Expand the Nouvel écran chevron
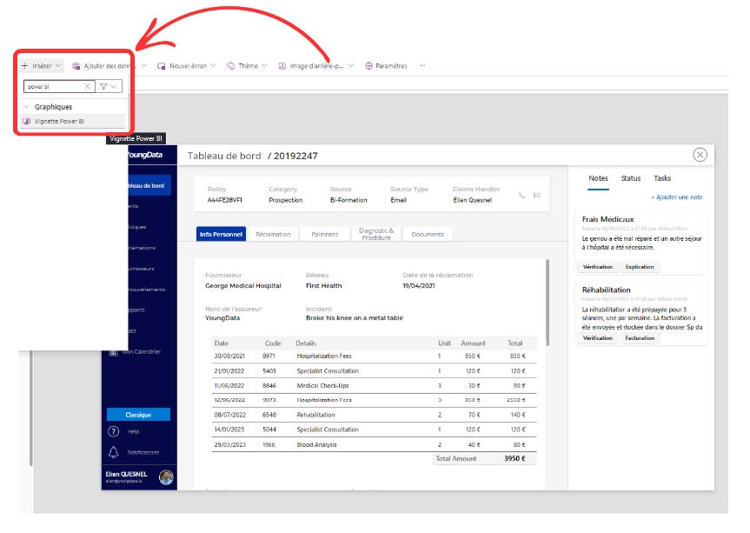The width and height of the screenshot is (750, 533). pos(213,65)
